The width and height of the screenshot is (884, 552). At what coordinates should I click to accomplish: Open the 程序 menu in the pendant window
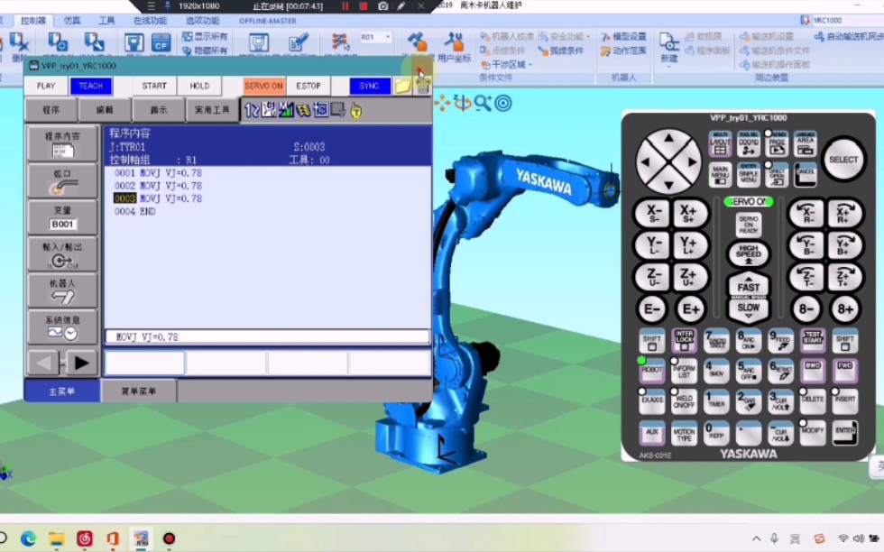[51, 109]
